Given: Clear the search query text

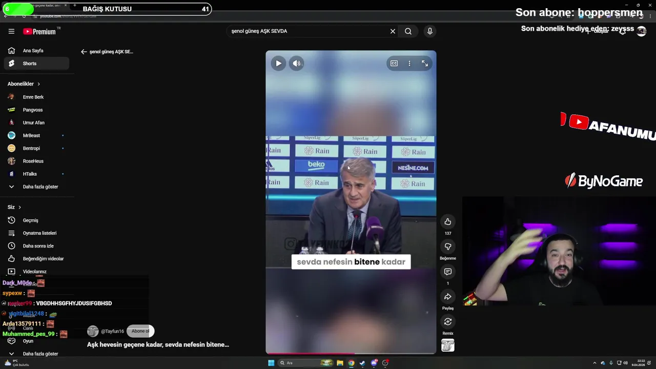Looking at the screenshot, I should [x=393, y=31].
